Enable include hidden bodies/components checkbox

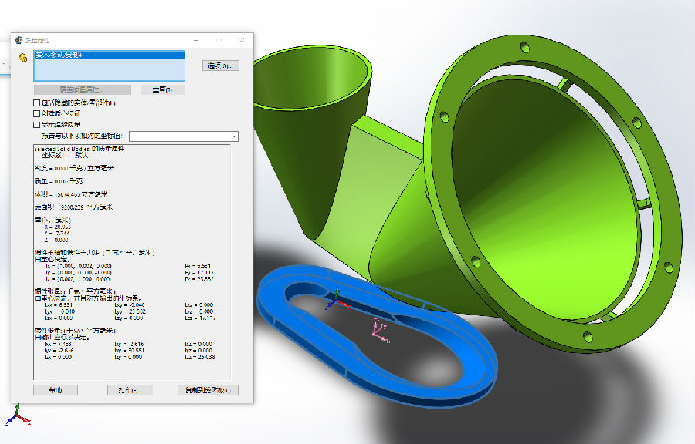(x=37, y=103)
